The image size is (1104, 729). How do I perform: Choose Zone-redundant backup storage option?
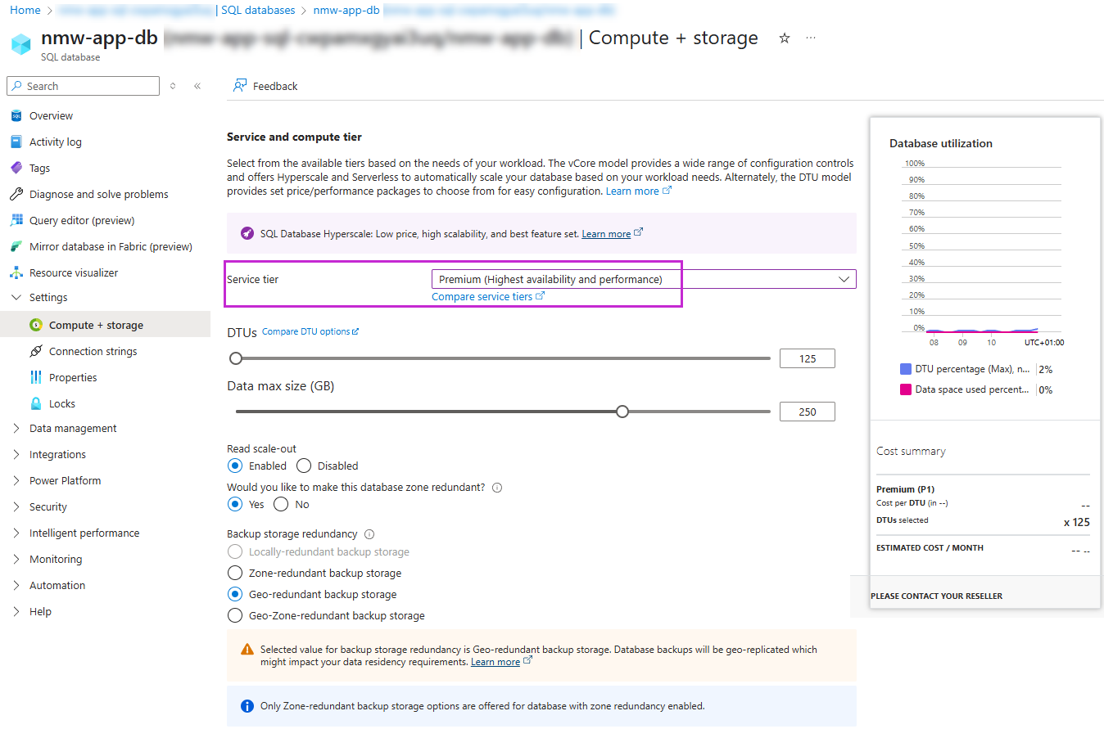(235, 573)
